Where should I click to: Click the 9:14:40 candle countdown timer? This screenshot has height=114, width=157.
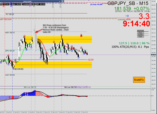click(136, 24)
